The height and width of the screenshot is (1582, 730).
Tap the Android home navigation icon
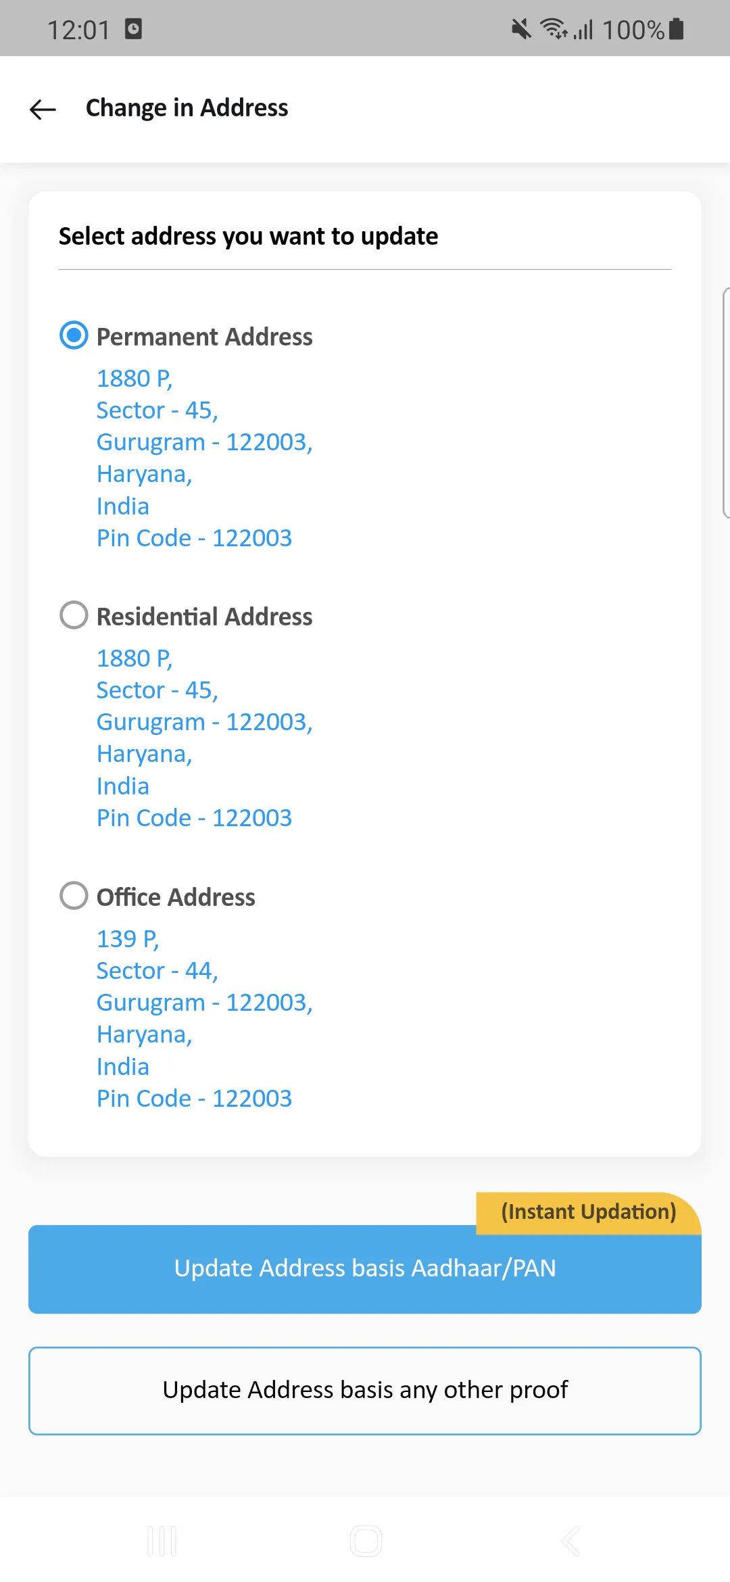366,1541
